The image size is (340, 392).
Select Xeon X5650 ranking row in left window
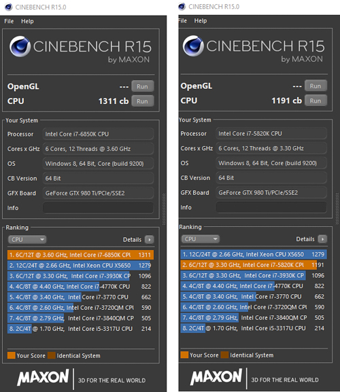point(80,265)
